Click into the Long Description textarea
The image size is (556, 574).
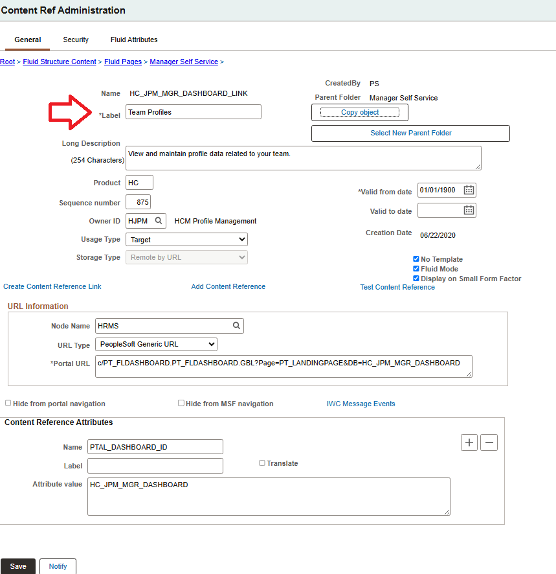[303, 158]
